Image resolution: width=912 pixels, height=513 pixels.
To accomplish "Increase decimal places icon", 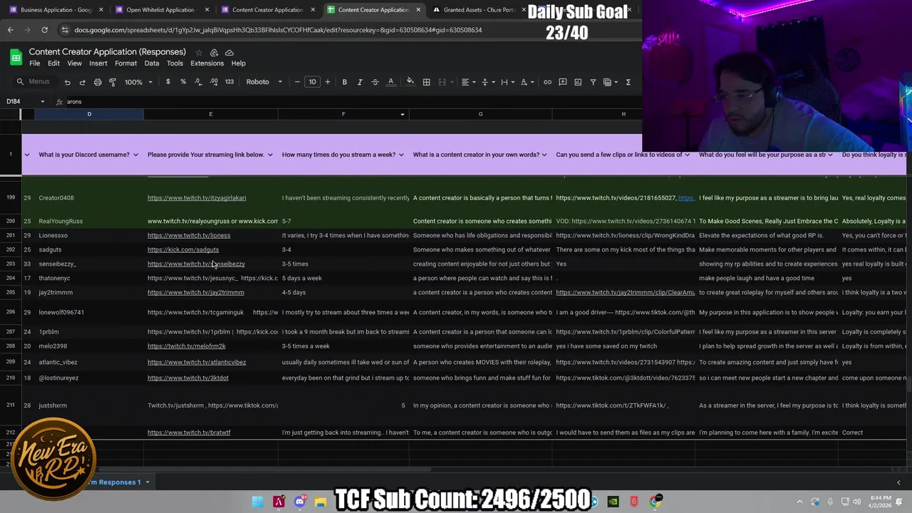I will point(214,82).
